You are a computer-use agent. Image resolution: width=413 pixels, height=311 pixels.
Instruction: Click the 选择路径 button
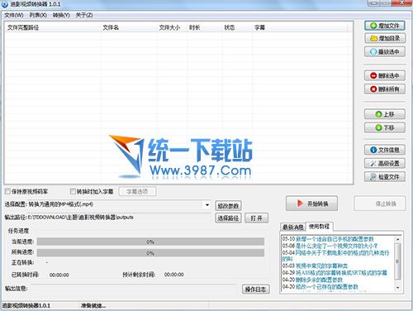228,218
